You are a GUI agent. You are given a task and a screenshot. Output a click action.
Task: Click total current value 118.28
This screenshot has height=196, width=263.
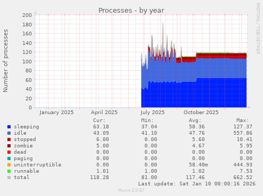[99, 178]
